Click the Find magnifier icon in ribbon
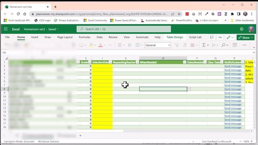 [x=223, y=45]
